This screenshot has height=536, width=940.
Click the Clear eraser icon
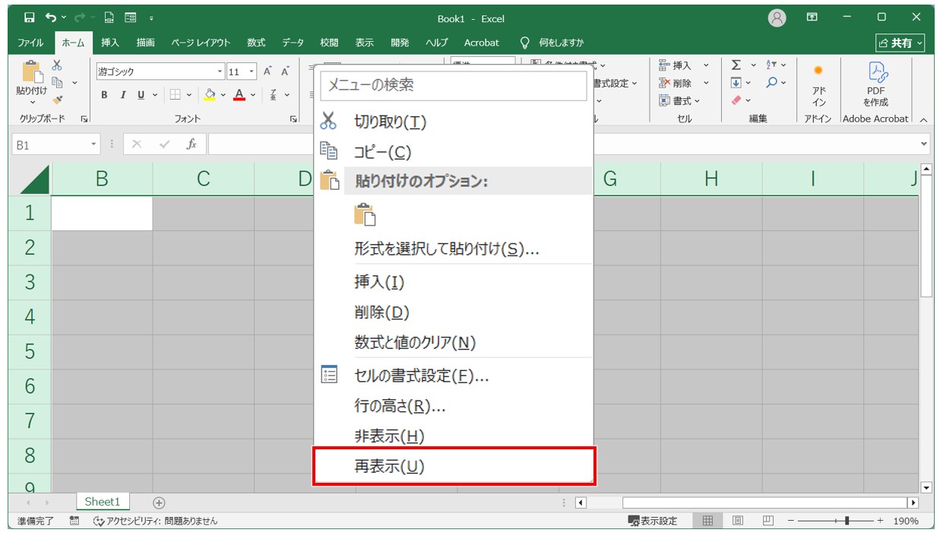[x=736, y=100]
